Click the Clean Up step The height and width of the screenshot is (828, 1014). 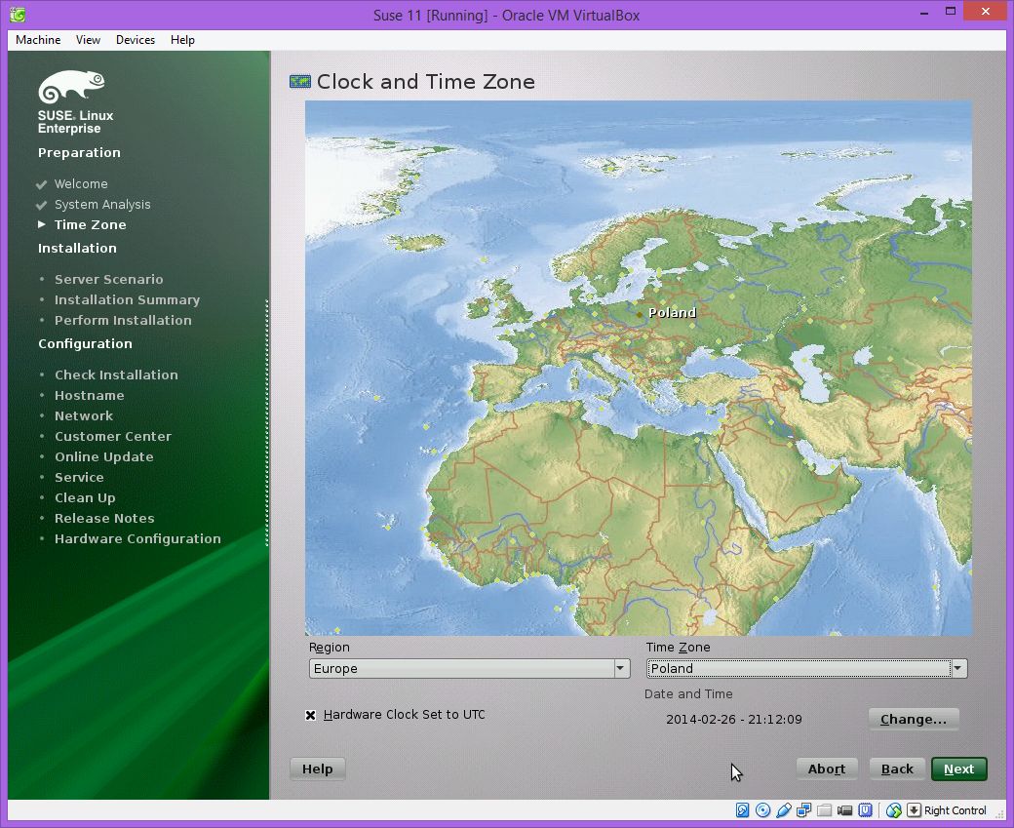[85, 498]
